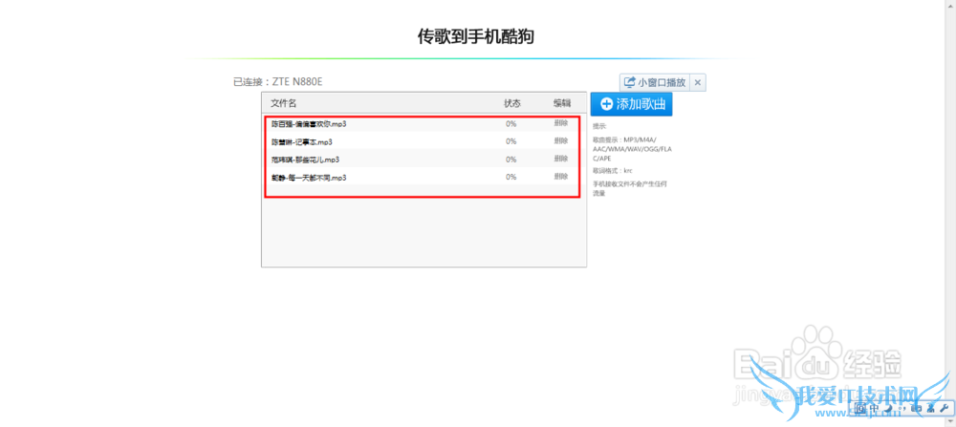Screen dimensions: 956x427
Task: Click the 已连接：ZTE N880E device label
Action: [x=277, y=81]
